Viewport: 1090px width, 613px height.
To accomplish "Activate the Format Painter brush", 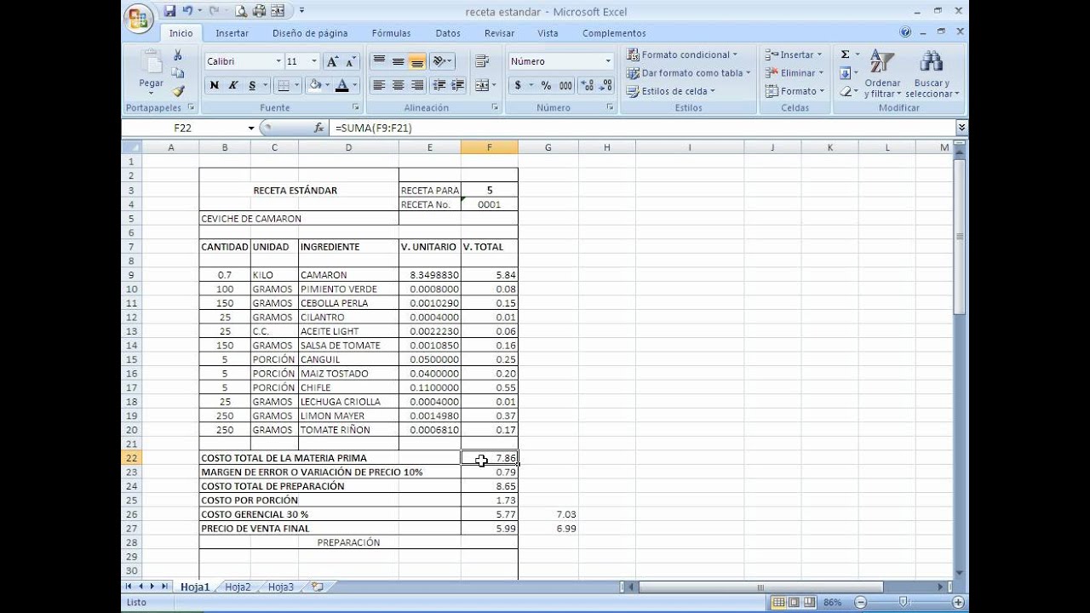I will (178, 91).
